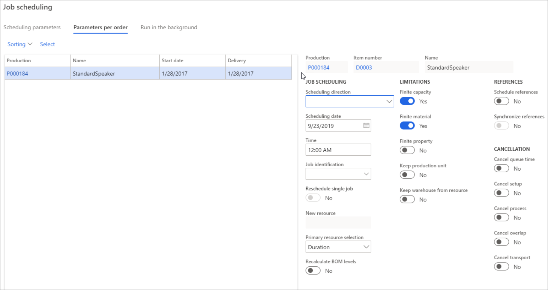This screenshot has height=290, width=548.
Task: Click the New resource field
Action: click(338, 222)
